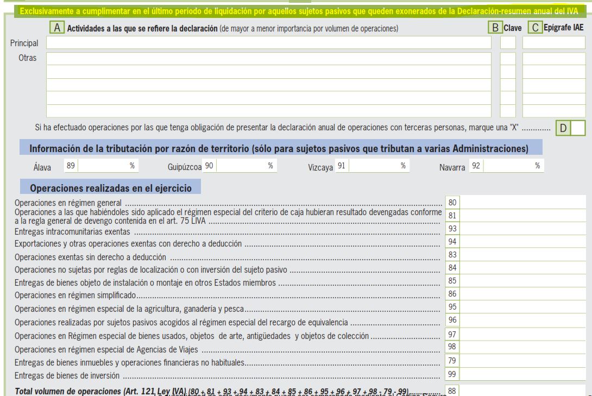Click field 94 Exportaciones con derecho a deducción

pyautogui.click(x=522, y=242)
